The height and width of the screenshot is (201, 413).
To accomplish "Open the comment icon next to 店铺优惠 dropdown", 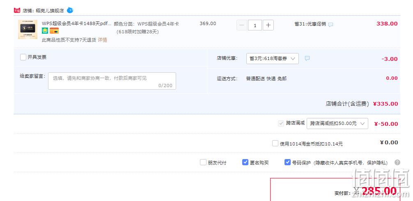I will click(x=307, y=58).
